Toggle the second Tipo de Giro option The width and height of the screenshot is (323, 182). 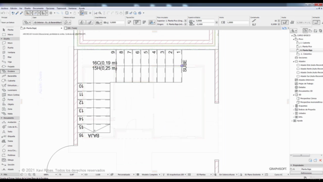point(137,22)
